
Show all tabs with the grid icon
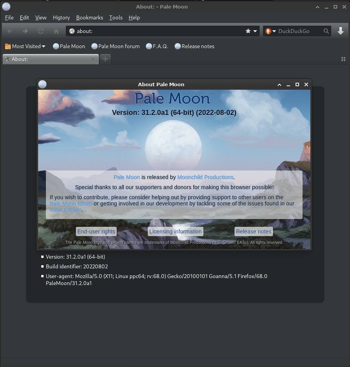click(343, 59)
